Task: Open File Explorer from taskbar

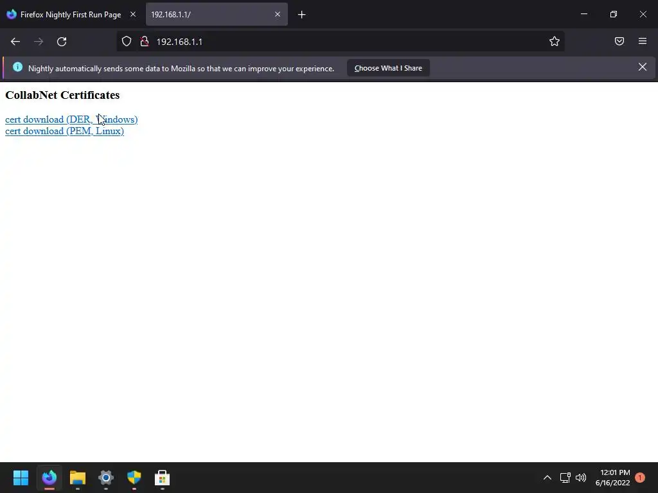Action: tap(78, 478)
